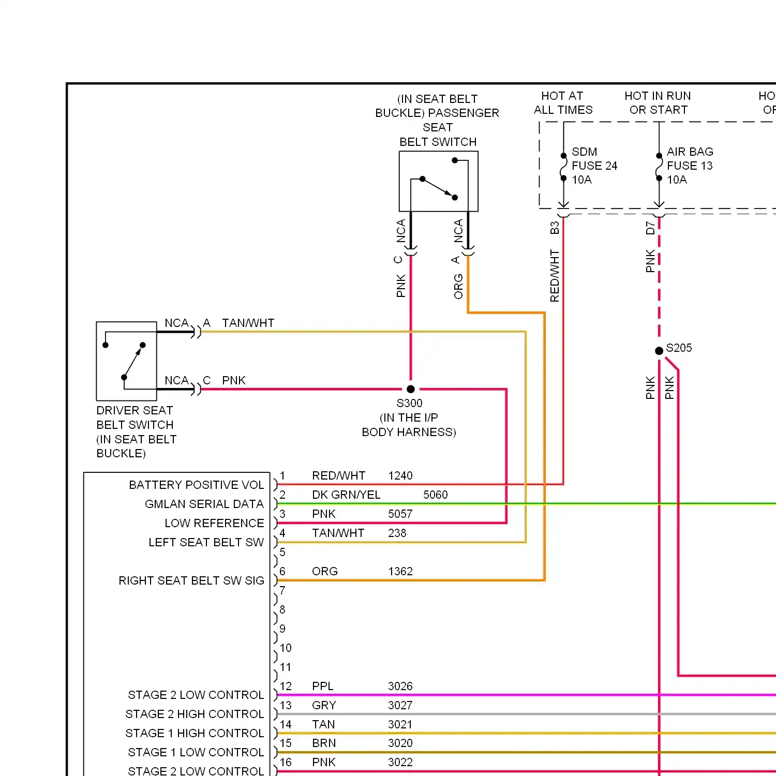Click the PPL wire label on pin 12
This screenshot has width=776, height=776.
[x=323, y=687]
